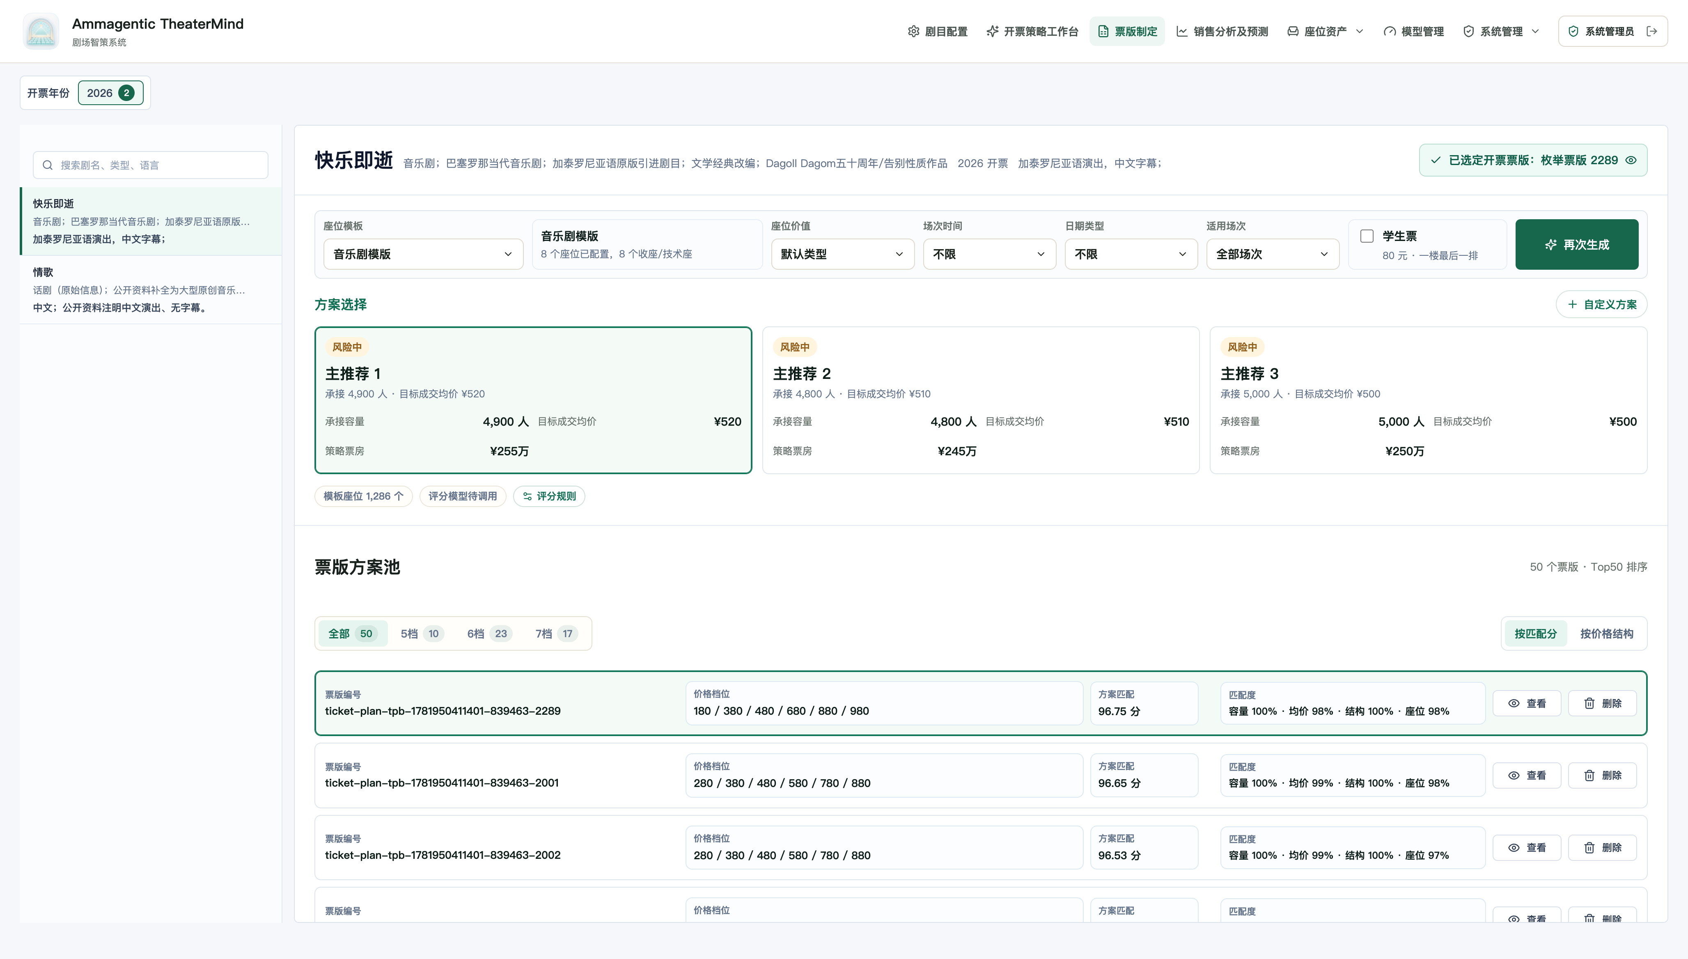
Task: Click the shield icon beside 系统管理
Action: [1469, 32]
